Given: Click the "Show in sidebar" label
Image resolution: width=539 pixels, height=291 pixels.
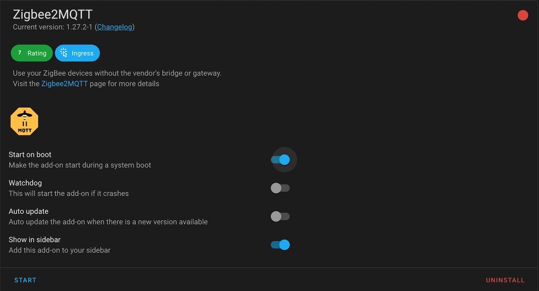Looking at the screenshot, I should [34, 239].
